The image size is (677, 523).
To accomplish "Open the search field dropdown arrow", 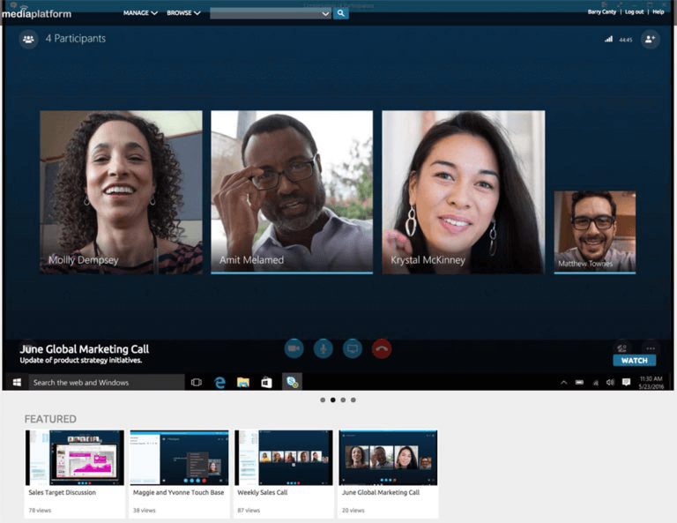I will point(324,13).
